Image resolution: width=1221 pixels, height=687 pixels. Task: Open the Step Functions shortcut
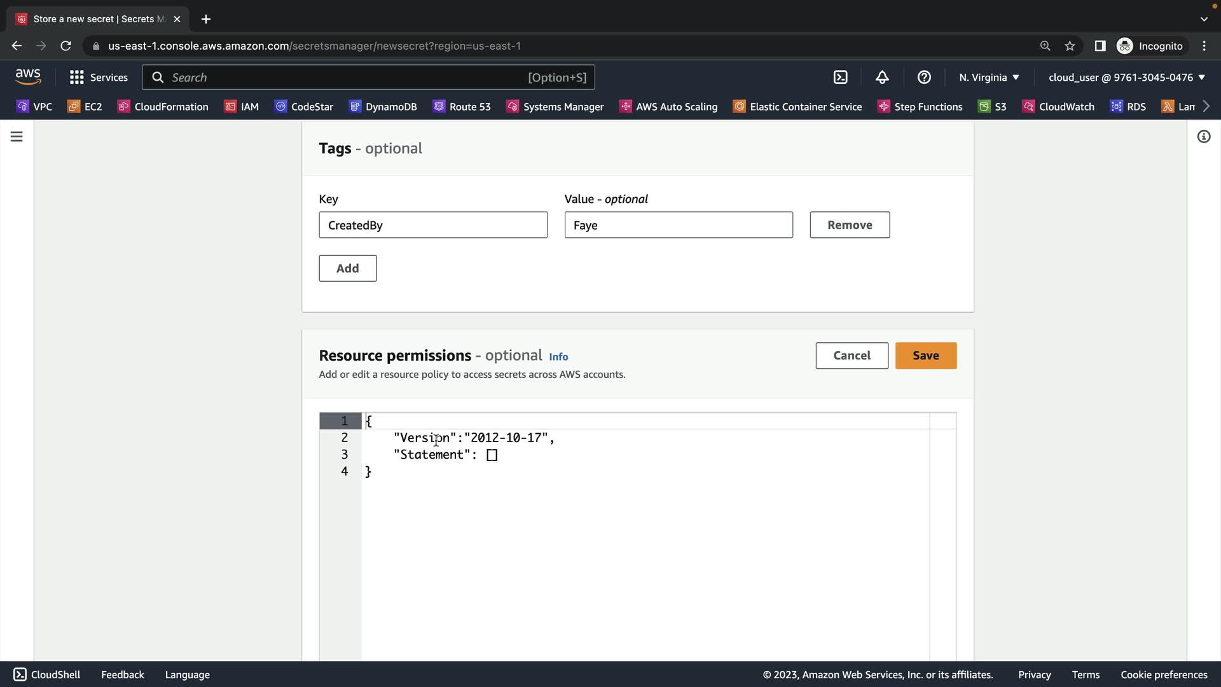920,106
